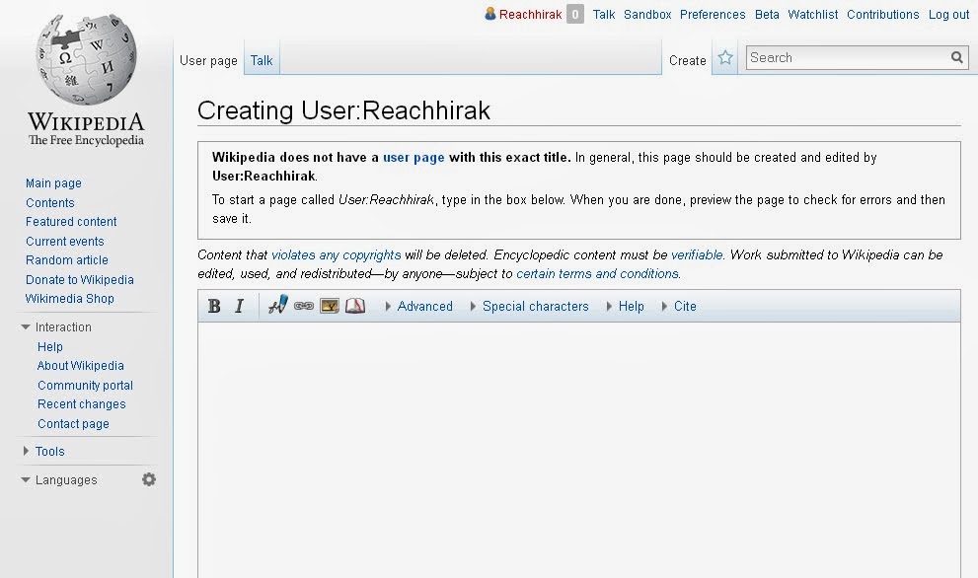Insert embedded file picture icon
The width and height of the screenshot is (978, 578).
coord(330,306)
